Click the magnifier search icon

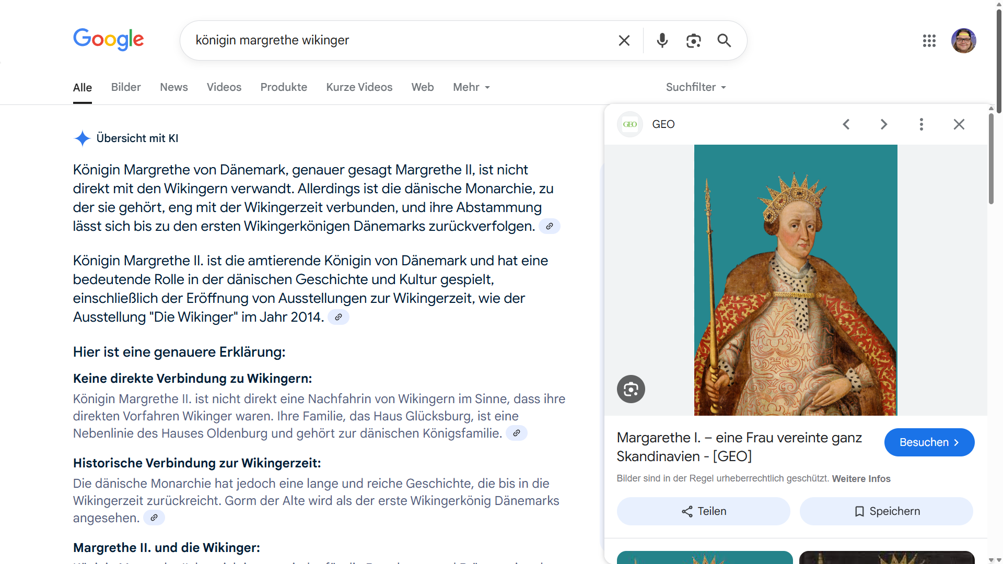pyautogui.click(x=724, y=40)
